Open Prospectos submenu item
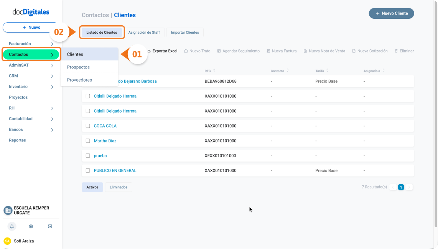Image resolution: width=438 pixels, height=249 pixels. point(90,67)
